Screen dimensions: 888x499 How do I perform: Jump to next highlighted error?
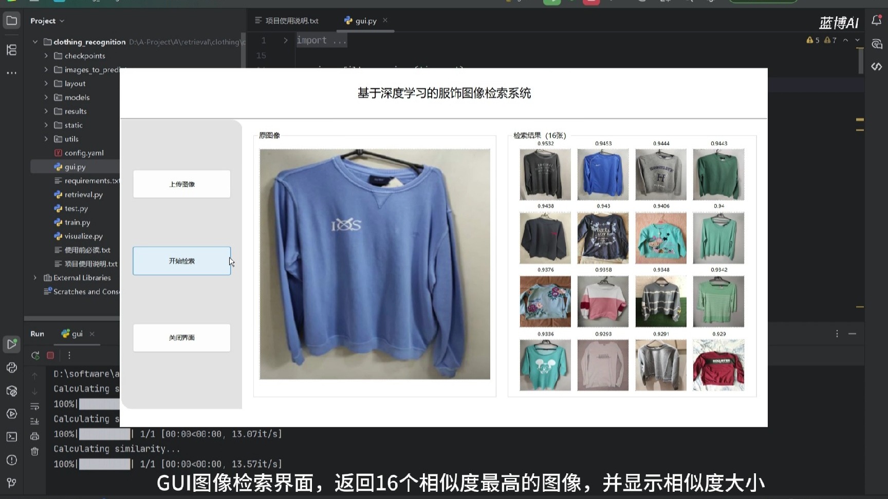point(857,40)
